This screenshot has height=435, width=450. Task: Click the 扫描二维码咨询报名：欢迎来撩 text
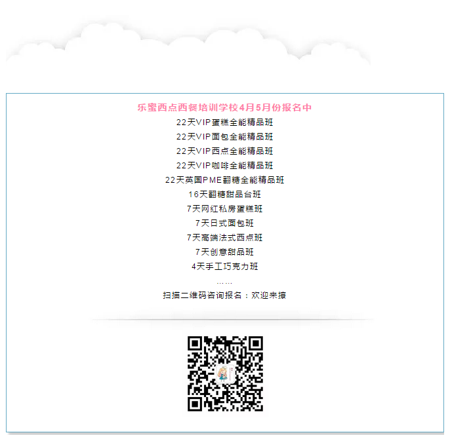(224, 295)
